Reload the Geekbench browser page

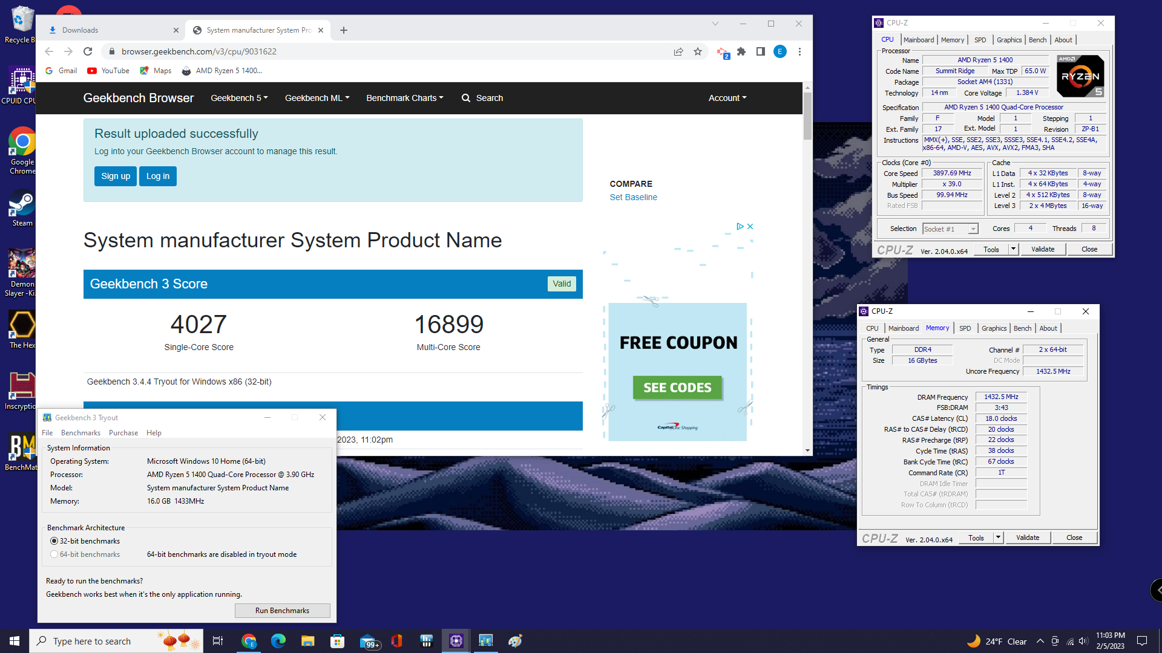tap(88, 51)
